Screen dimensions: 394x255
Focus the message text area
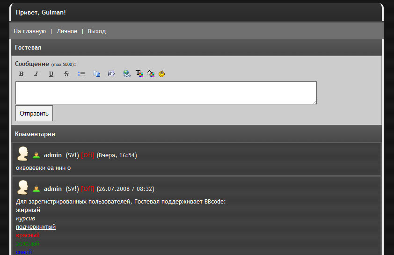[x=166, y=93]
